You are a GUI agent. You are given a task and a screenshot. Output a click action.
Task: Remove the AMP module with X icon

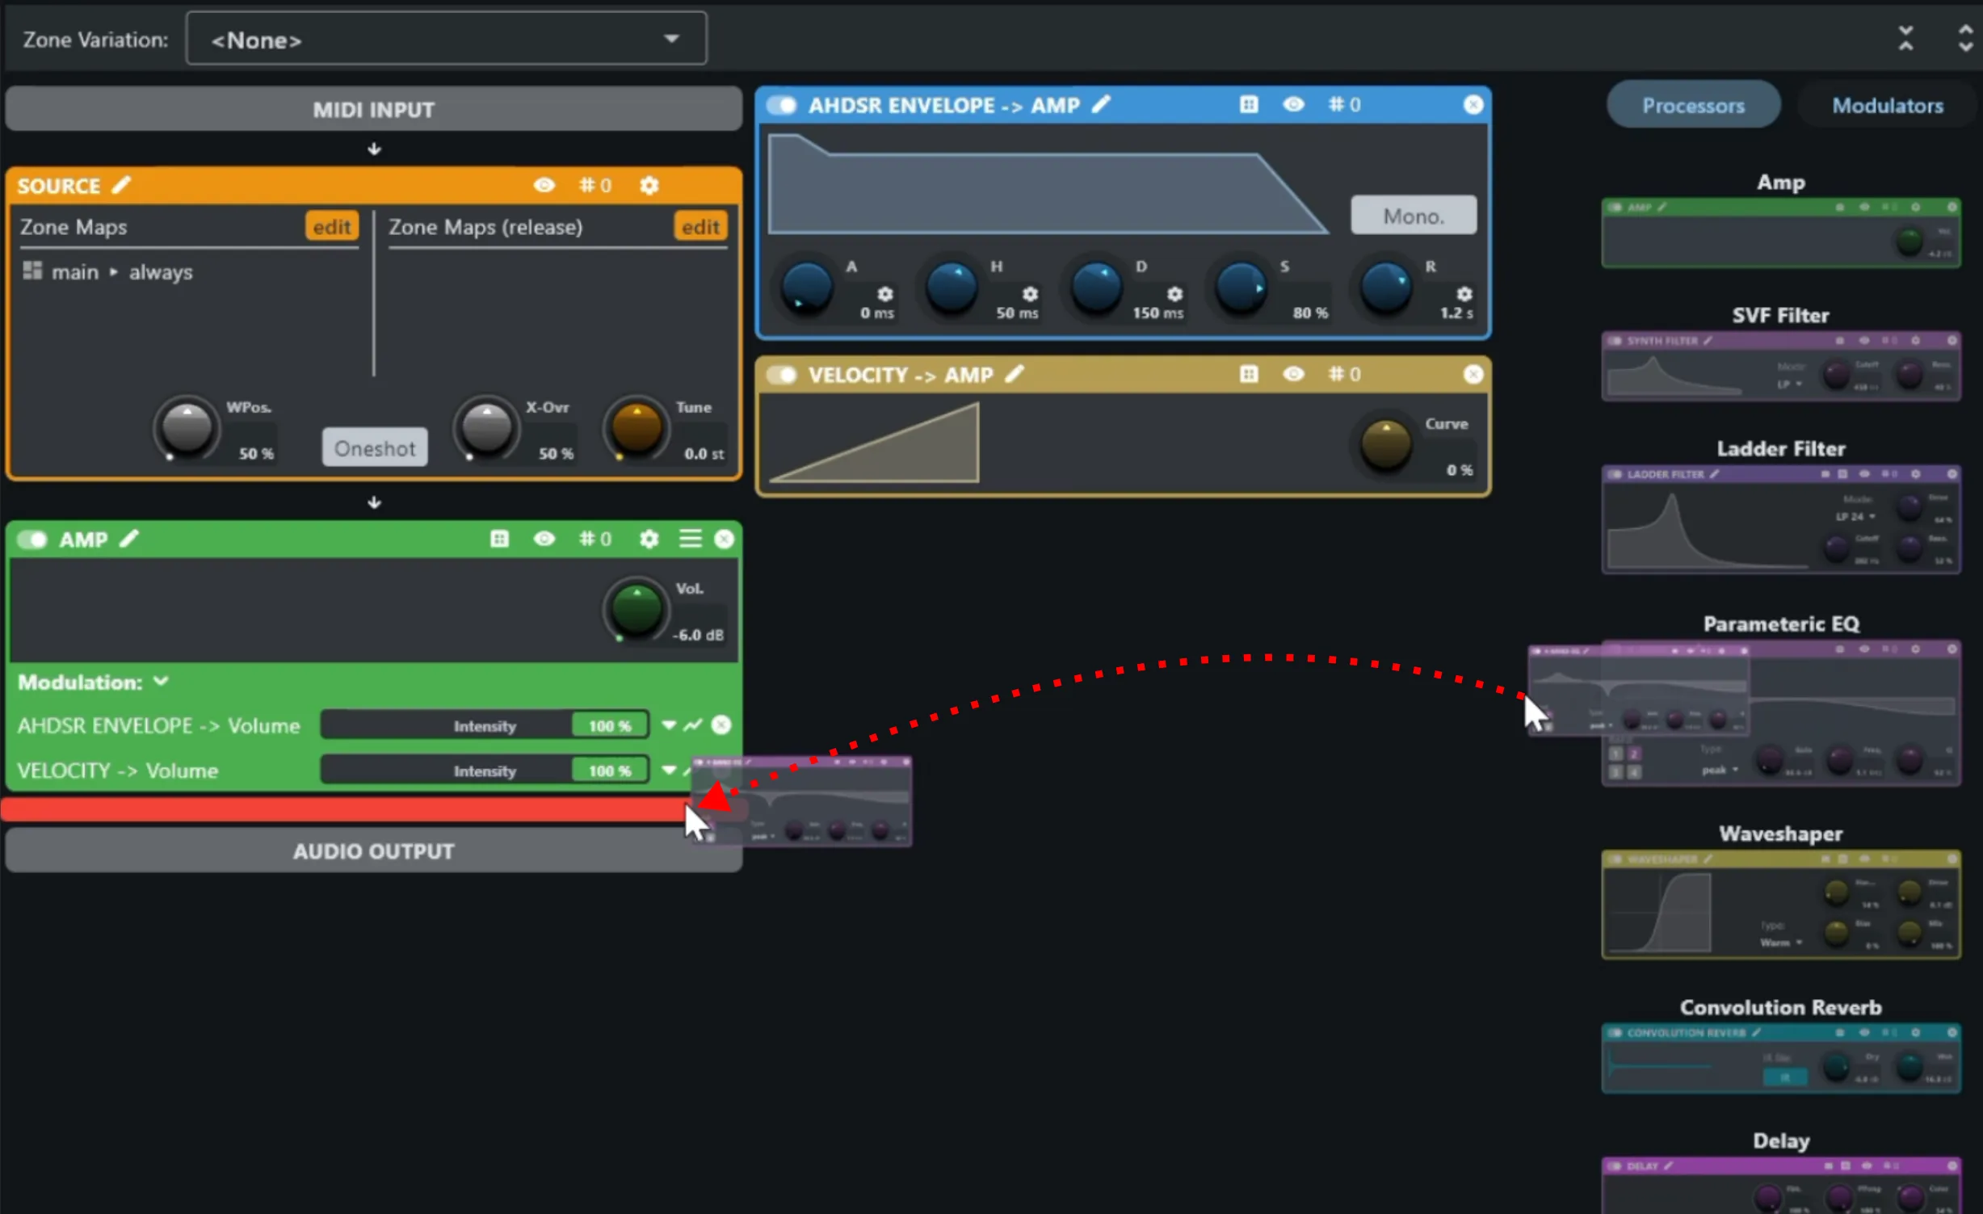pyautogui.click(x=725, y=539)
